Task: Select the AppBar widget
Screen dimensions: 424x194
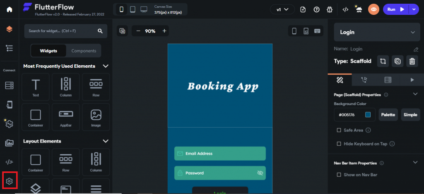Action: pyautogui.click(x=66, y=117)
